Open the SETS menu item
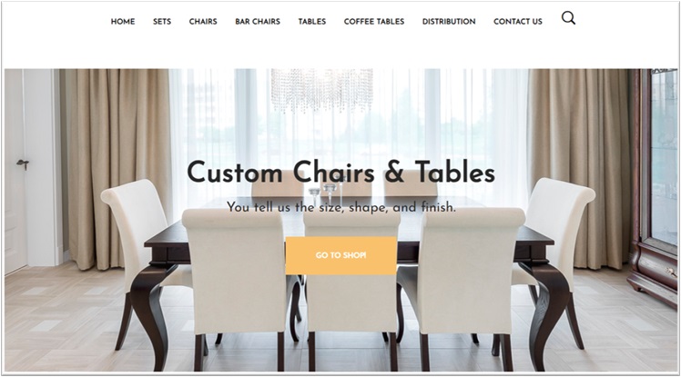Viewport: 681px width, 377px height. coord(162,21)
